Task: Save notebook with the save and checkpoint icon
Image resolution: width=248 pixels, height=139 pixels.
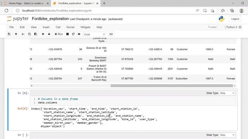Action: tap(9, 34)
